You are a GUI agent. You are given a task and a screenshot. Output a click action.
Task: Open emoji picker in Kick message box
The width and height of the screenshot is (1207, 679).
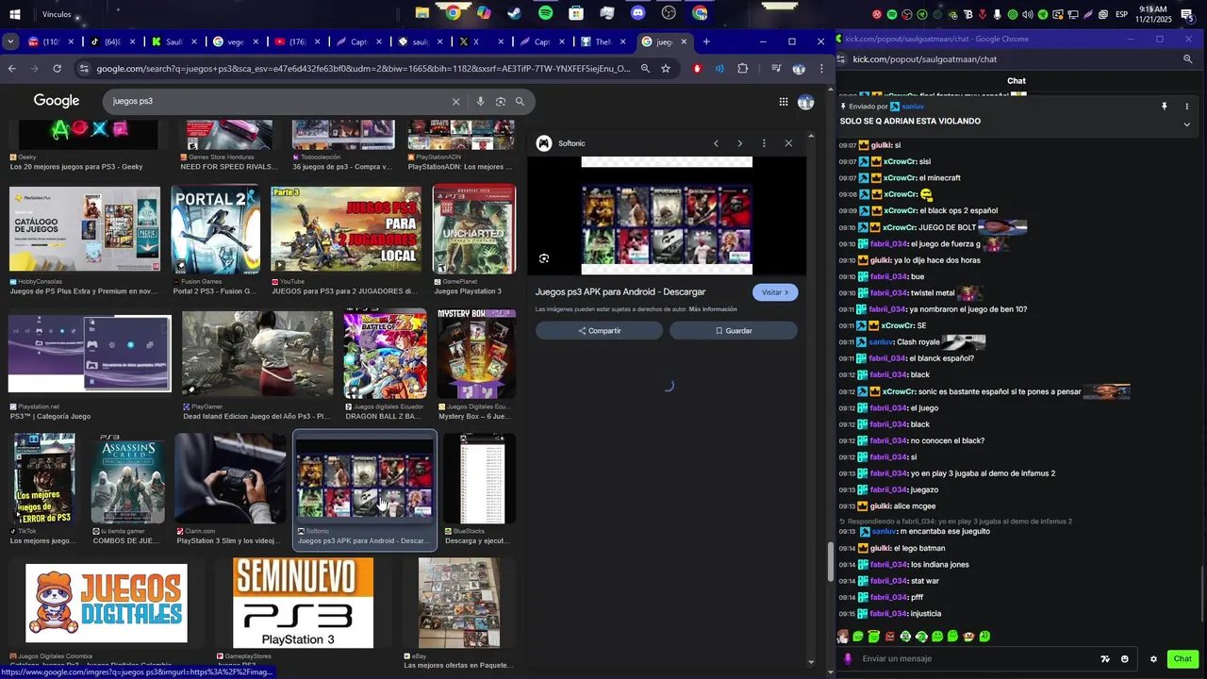pos(1125,659)
